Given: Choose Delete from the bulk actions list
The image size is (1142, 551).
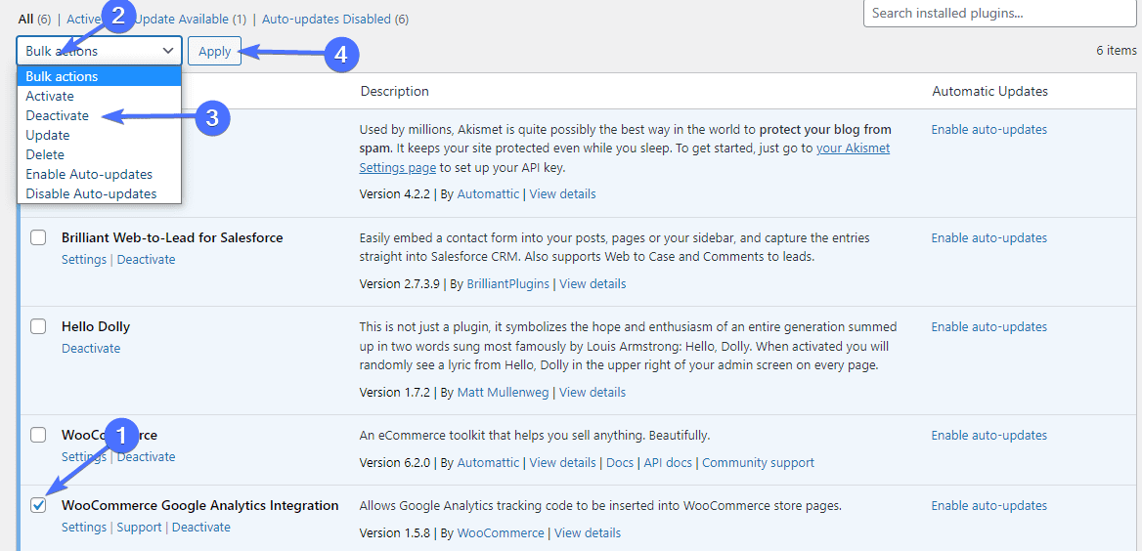Looking at the screenshot, I should click(99, 154).
